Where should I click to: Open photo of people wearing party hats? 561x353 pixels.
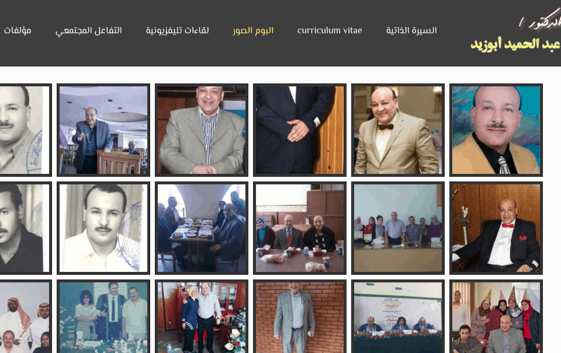coord(496,317)
